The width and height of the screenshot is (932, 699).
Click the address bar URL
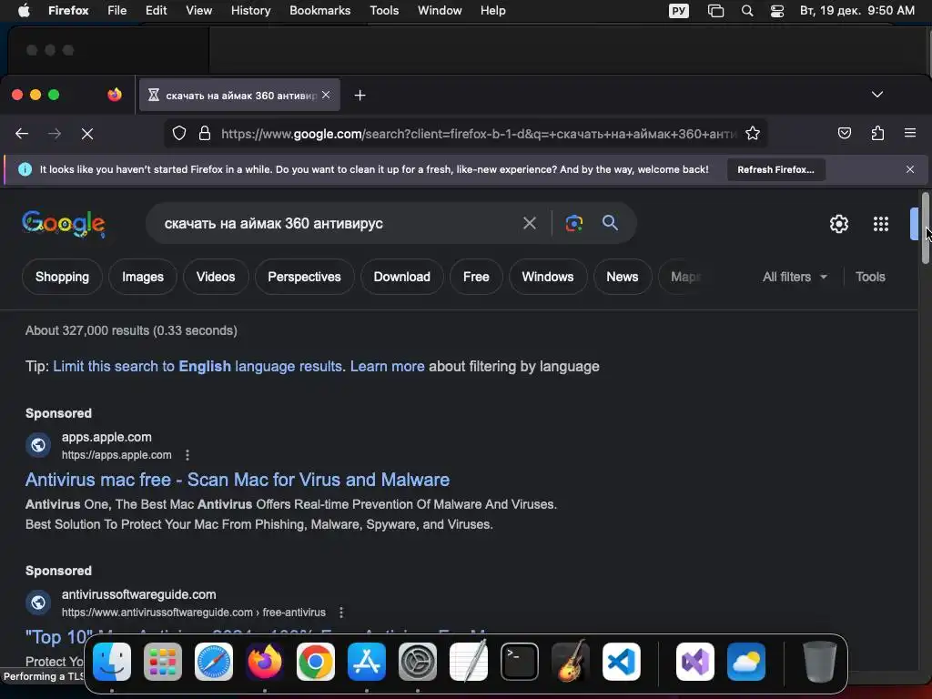(x=479, y=134)
